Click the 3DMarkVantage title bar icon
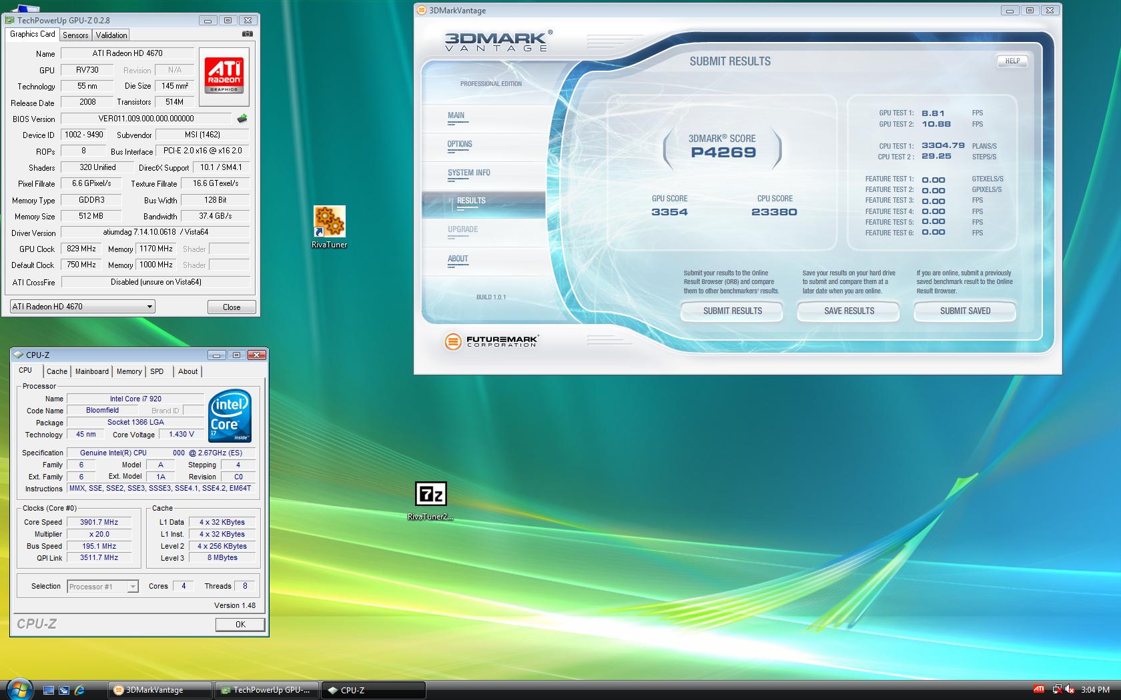Image resolution: width=1121 pixels, height=700 pixels. tap(422, 10)
